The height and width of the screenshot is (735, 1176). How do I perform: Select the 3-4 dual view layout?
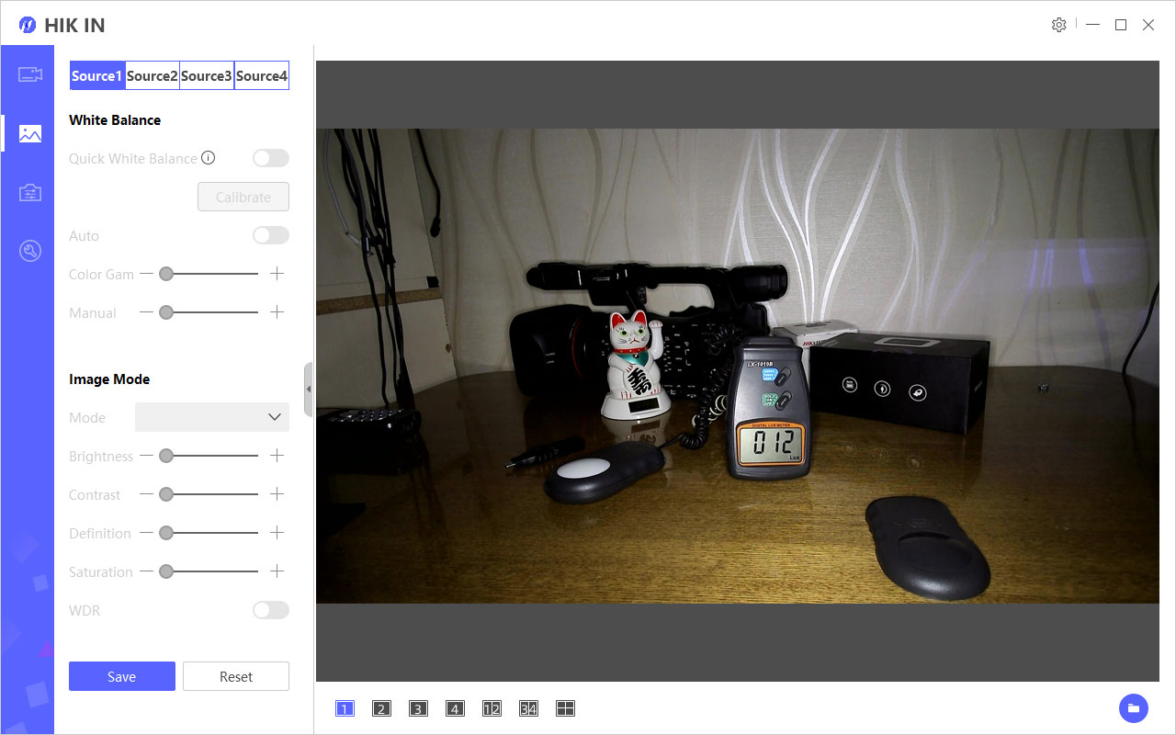[x=528, y=708]
